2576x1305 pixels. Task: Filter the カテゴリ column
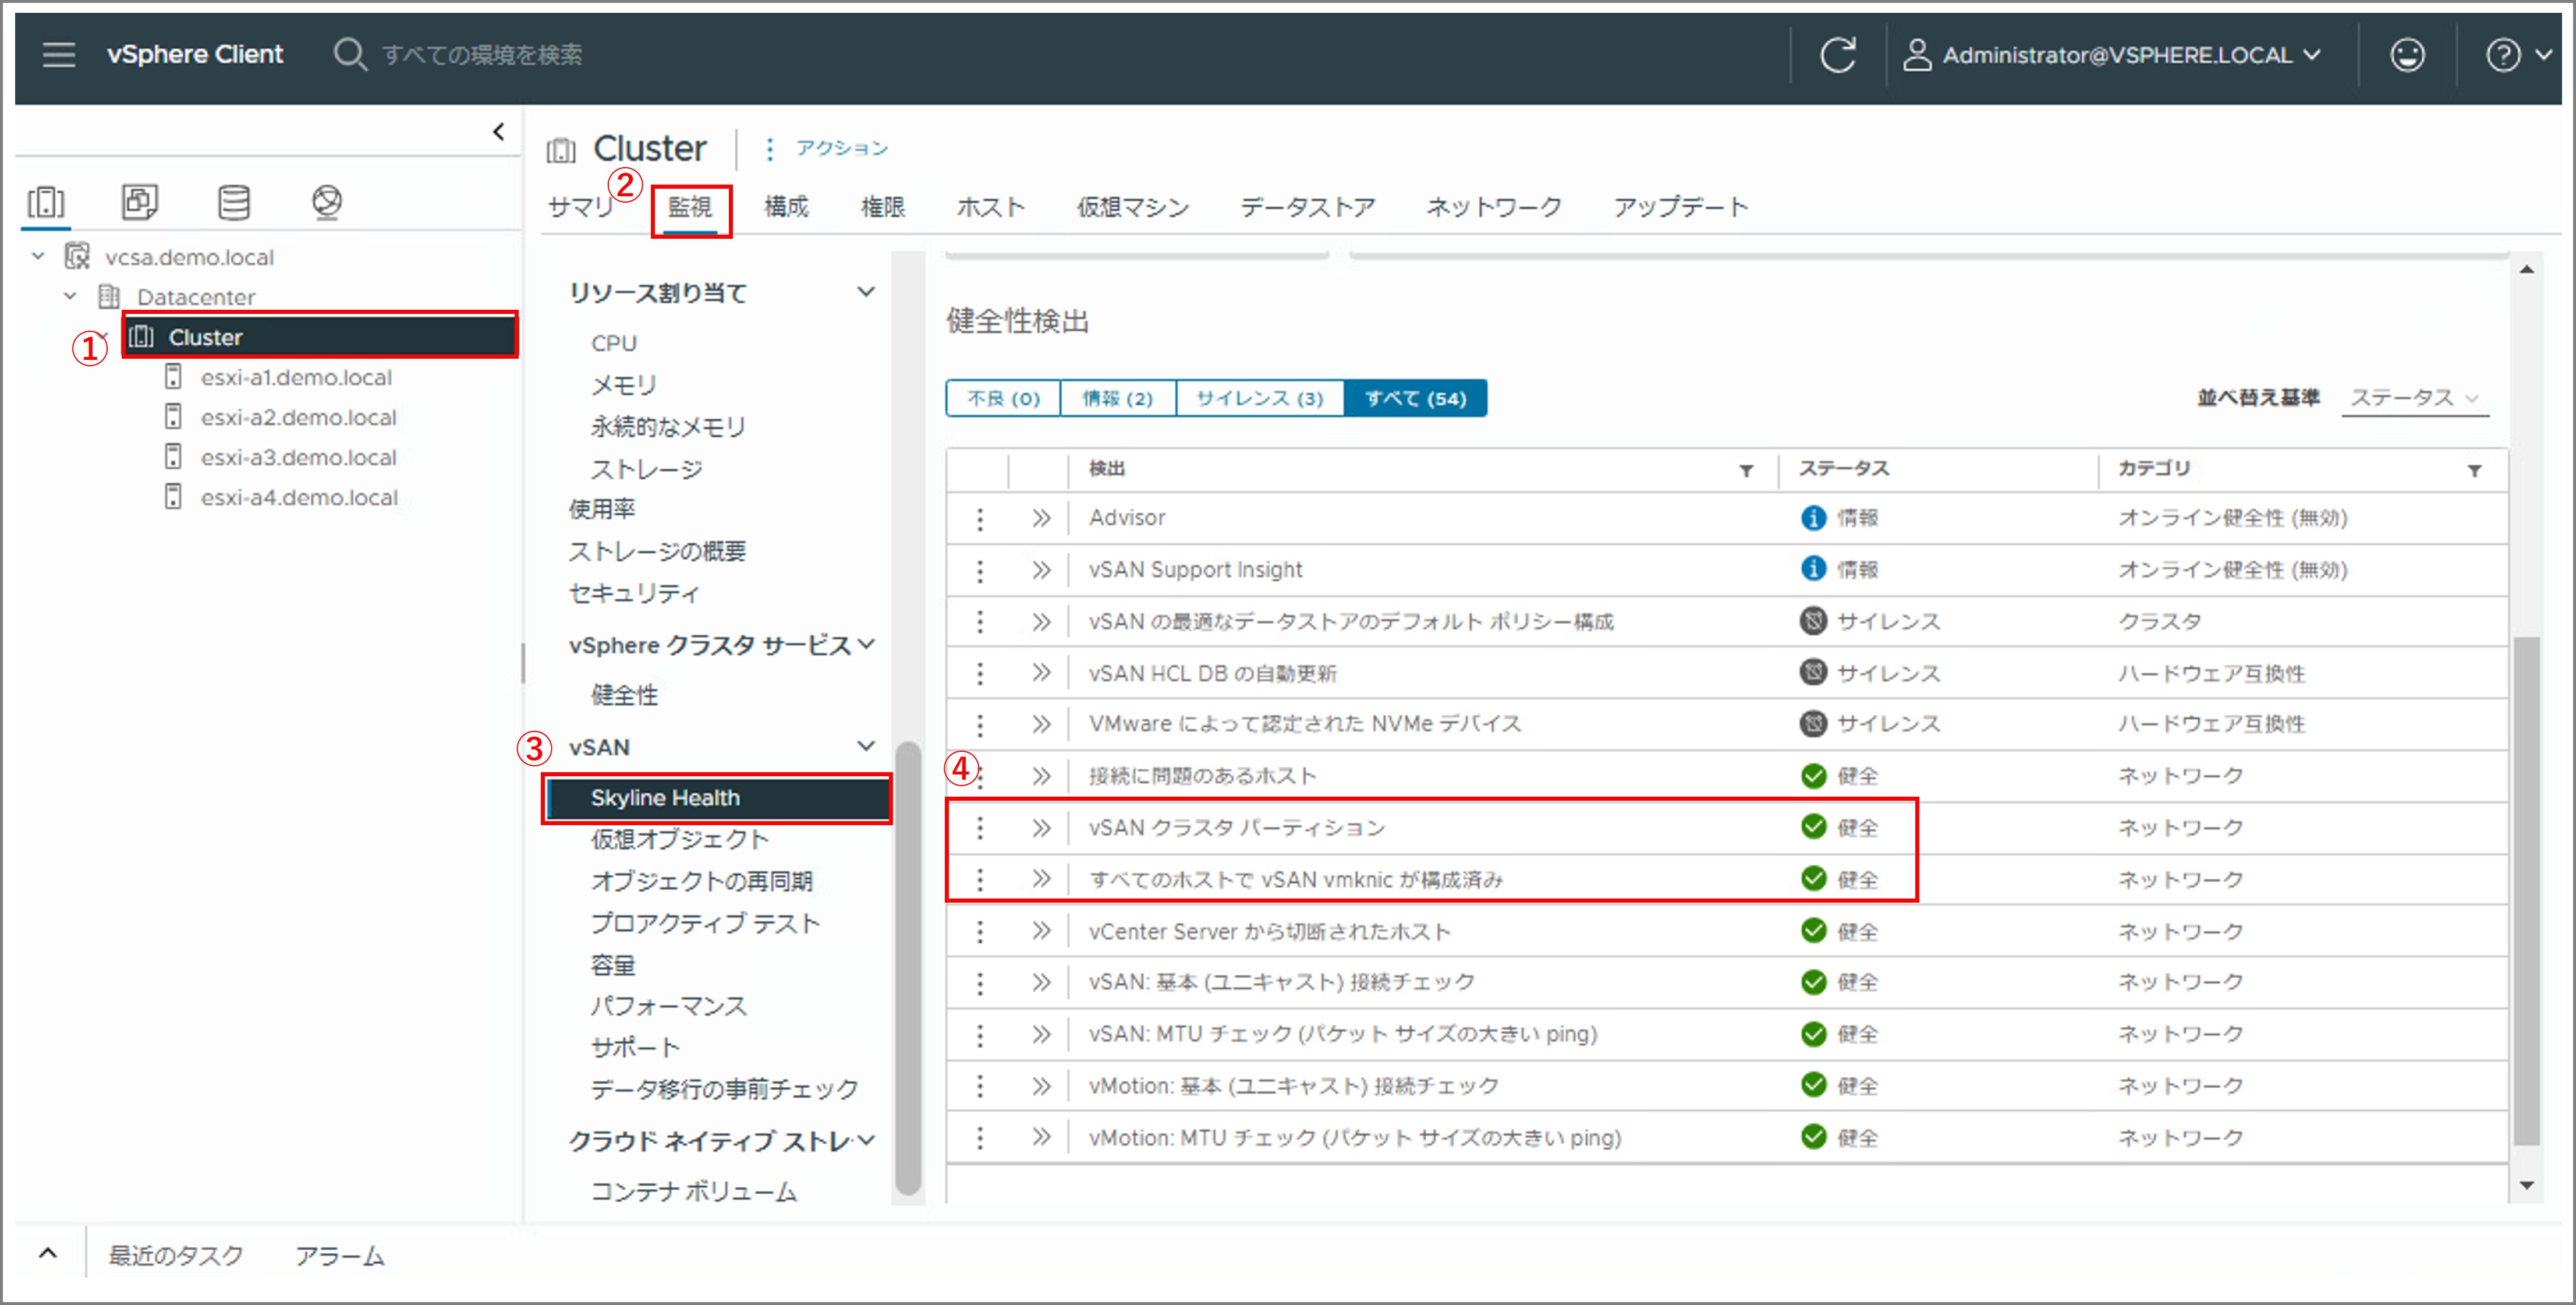click(2474, 470)
